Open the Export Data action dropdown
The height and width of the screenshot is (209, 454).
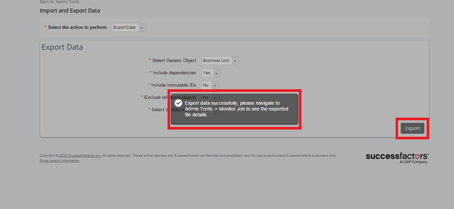[x=129, y=28]
